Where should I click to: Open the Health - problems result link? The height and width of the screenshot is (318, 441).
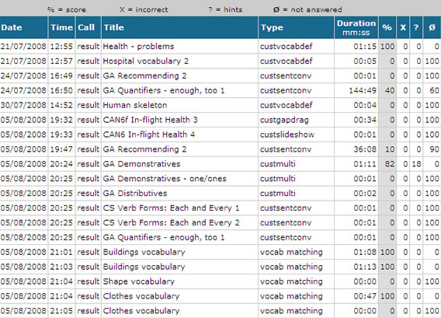138,47
